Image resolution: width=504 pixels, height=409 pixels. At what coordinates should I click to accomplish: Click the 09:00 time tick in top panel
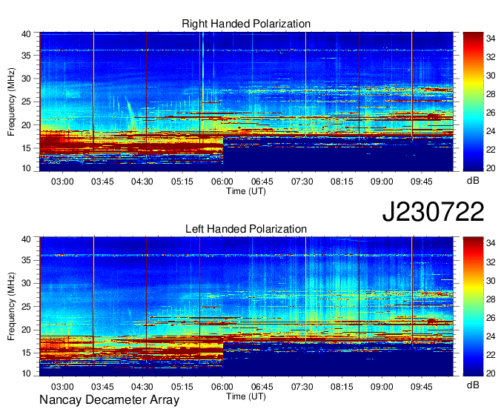(382, 182)
